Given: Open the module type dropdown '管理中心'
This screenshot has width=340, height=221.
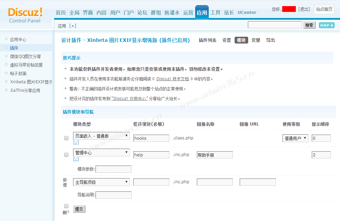Looking at the screenshot, I should click(101, 152).
